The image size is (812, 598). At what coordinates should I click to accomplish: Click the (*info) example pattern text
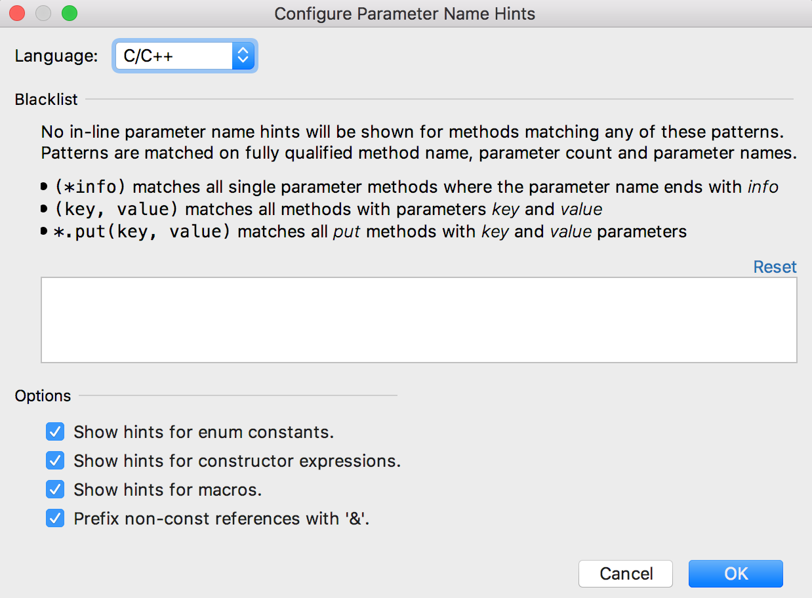tap(90, 188)
